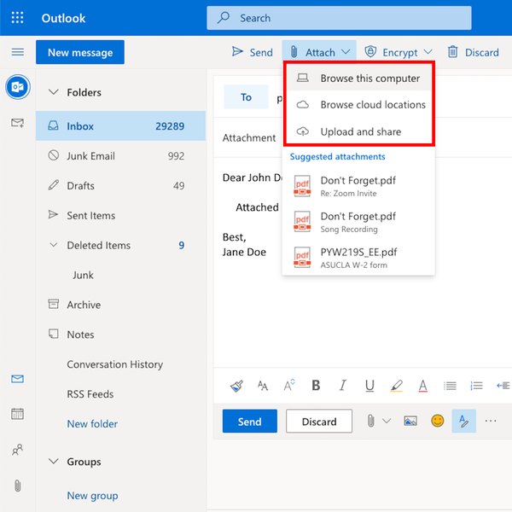
Task: Click the To recipients button
Action: pos(246,97)
